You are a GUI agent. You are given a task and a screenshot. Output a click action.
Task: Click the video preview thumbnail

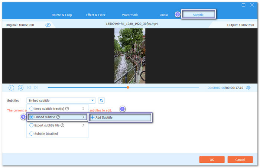[x=130, y=56]
